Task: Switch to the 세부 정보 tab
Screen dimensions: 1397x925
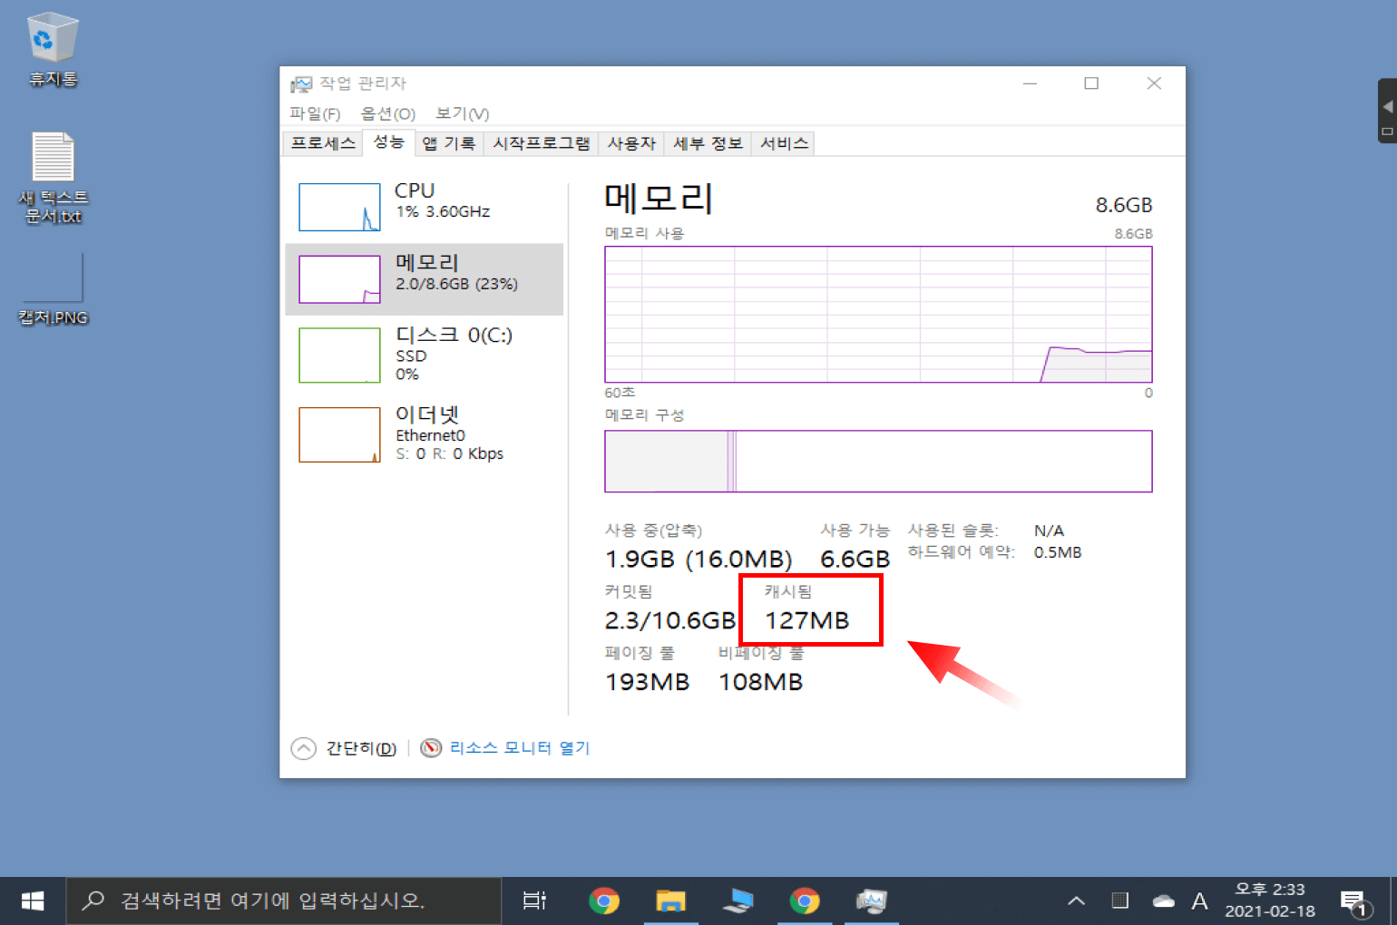Action: (x=708, y=143)
